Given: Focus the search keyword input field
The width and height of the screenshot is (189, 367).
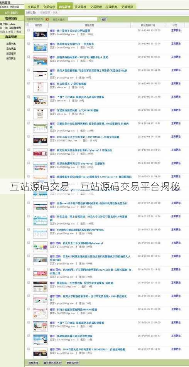Looking at the screenshot, I should pyautogui.click(x=83, y=19).
